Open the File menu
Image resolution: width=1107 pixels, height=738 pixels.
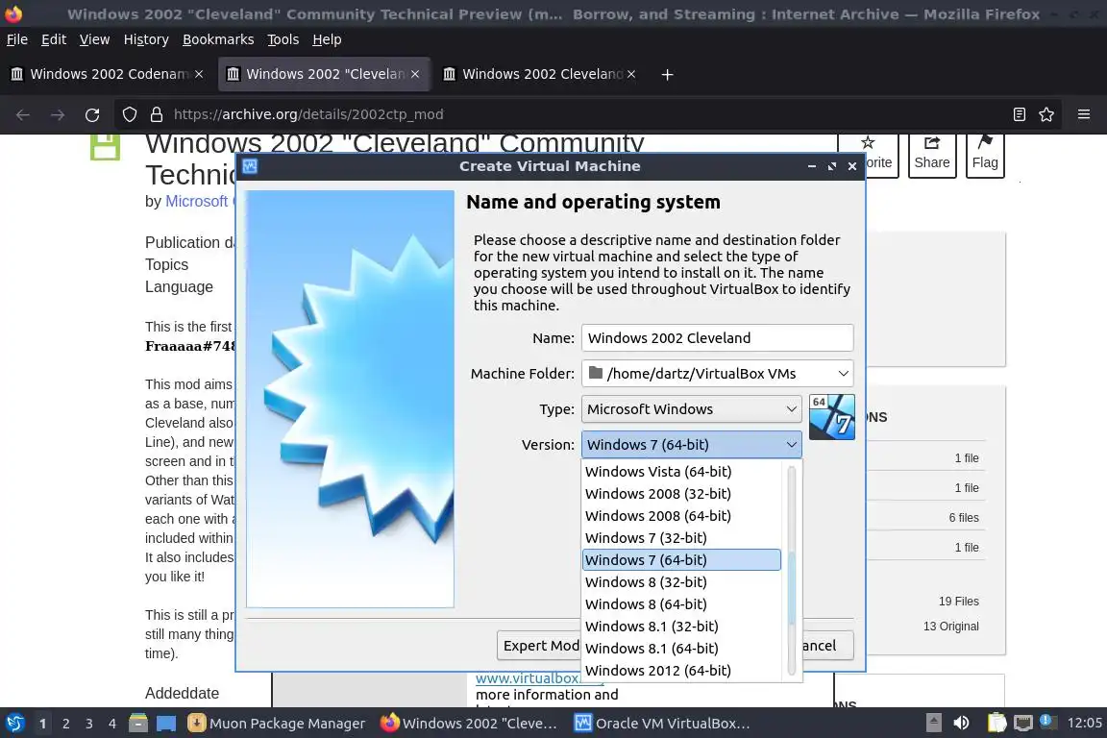point(17,39)
